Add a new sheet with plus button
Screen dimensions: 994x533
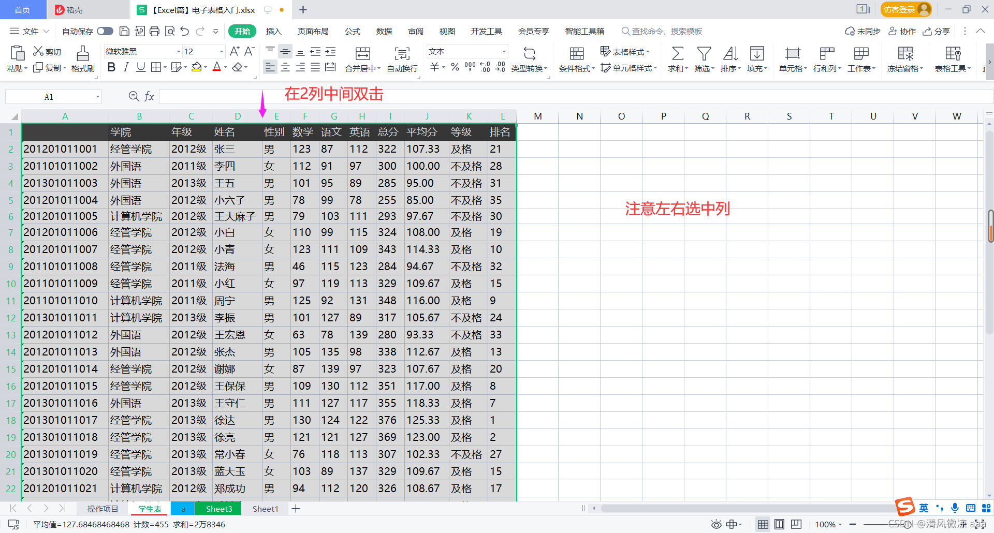[x=296, y=509]
